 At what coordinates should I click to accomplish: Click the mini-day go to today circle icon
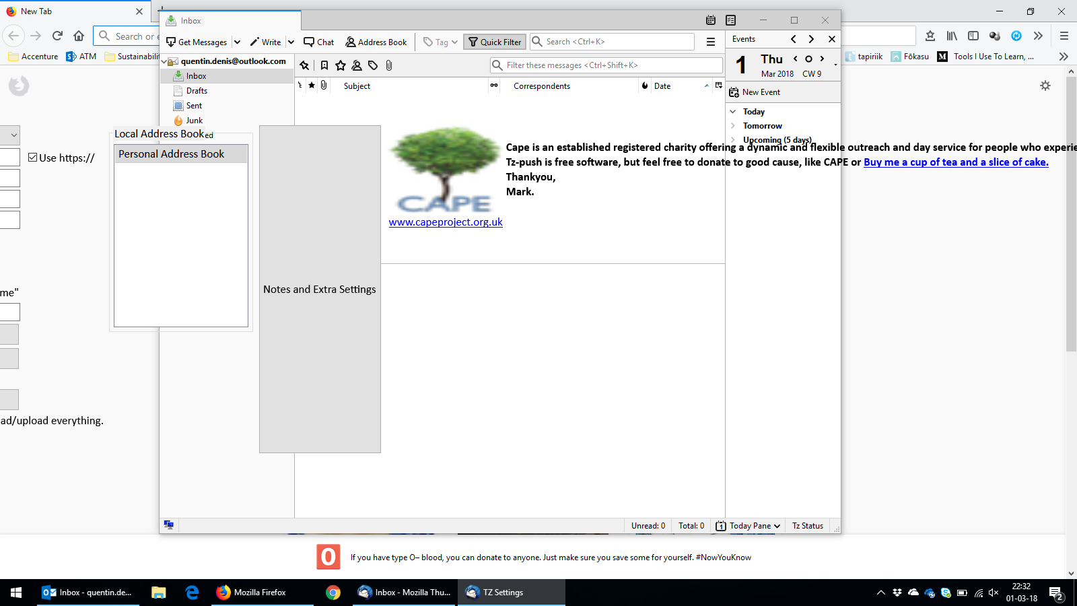pyautogui.click(x=808, y=59)
